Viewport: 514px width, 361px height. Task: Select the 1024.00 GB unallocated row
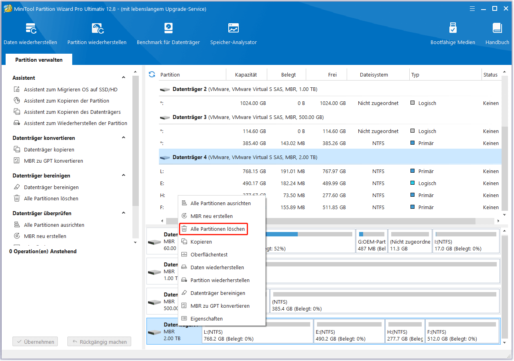click(330, 103)
